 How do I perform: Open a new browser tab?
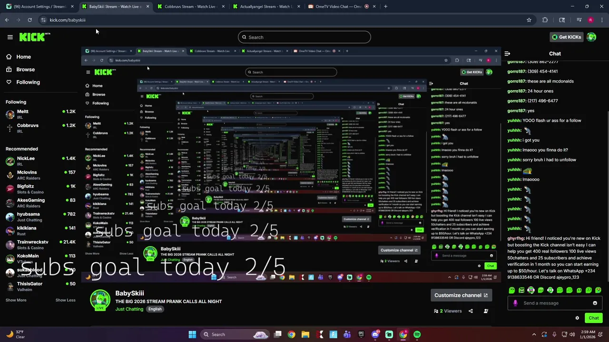pyautogui.click(x=385, y=7)
